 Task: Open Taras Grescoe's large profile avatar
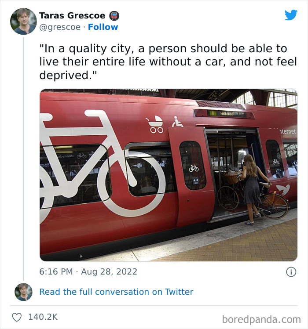point(23,21)
